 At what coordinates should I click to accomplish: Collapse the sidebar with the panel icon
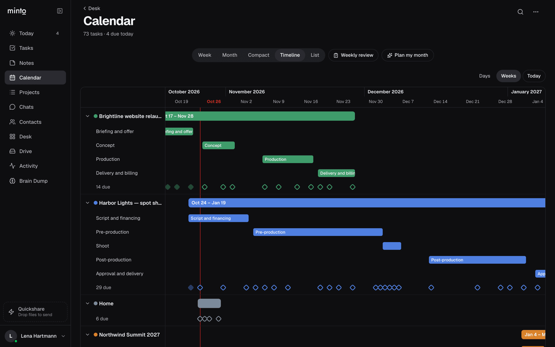[x=60, y=11]
